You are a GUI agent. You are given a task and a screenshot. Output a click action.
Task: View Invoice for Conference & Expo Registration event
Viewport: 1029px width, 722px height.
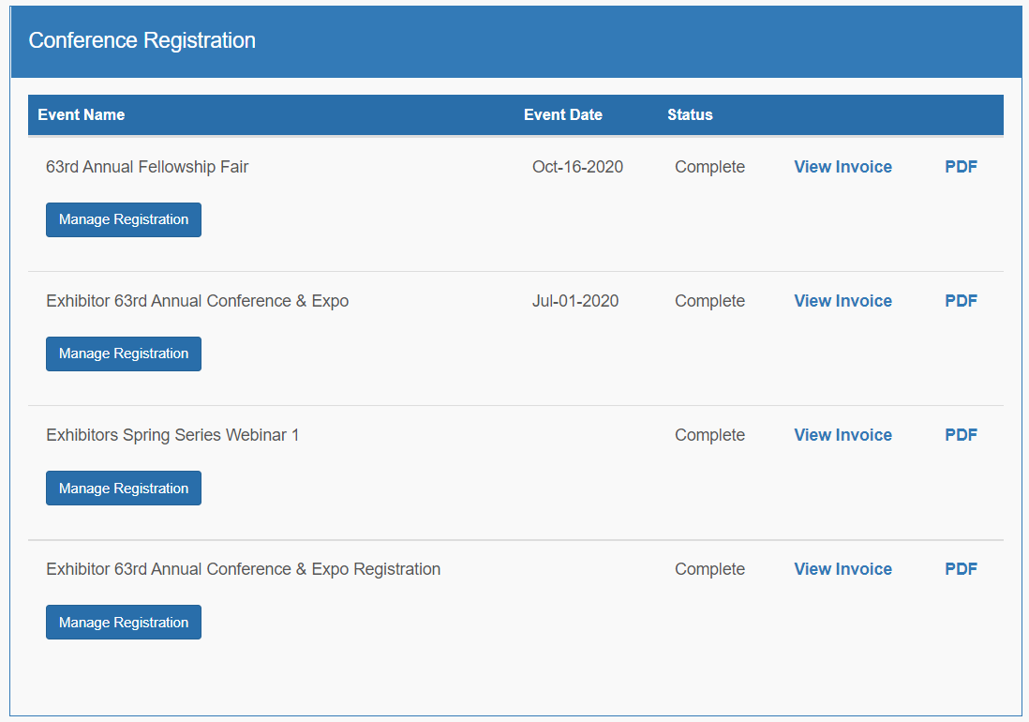pos(843,568)
